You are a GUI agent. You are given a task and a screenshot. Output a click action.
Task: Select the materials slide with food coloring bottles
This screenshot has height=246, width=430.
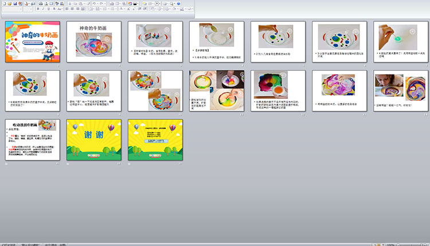(x=155, y=42)
